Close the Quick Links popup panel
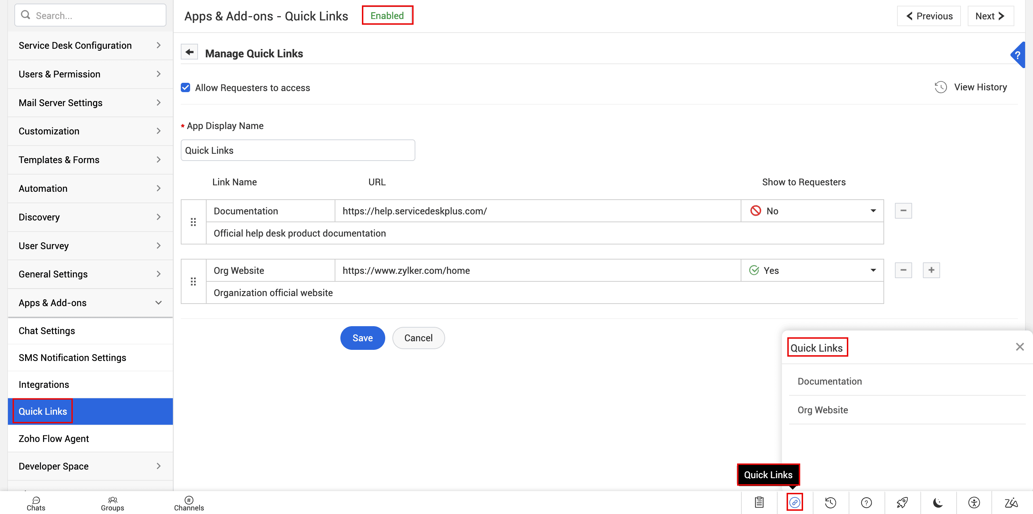 [x=1019, y=347]
